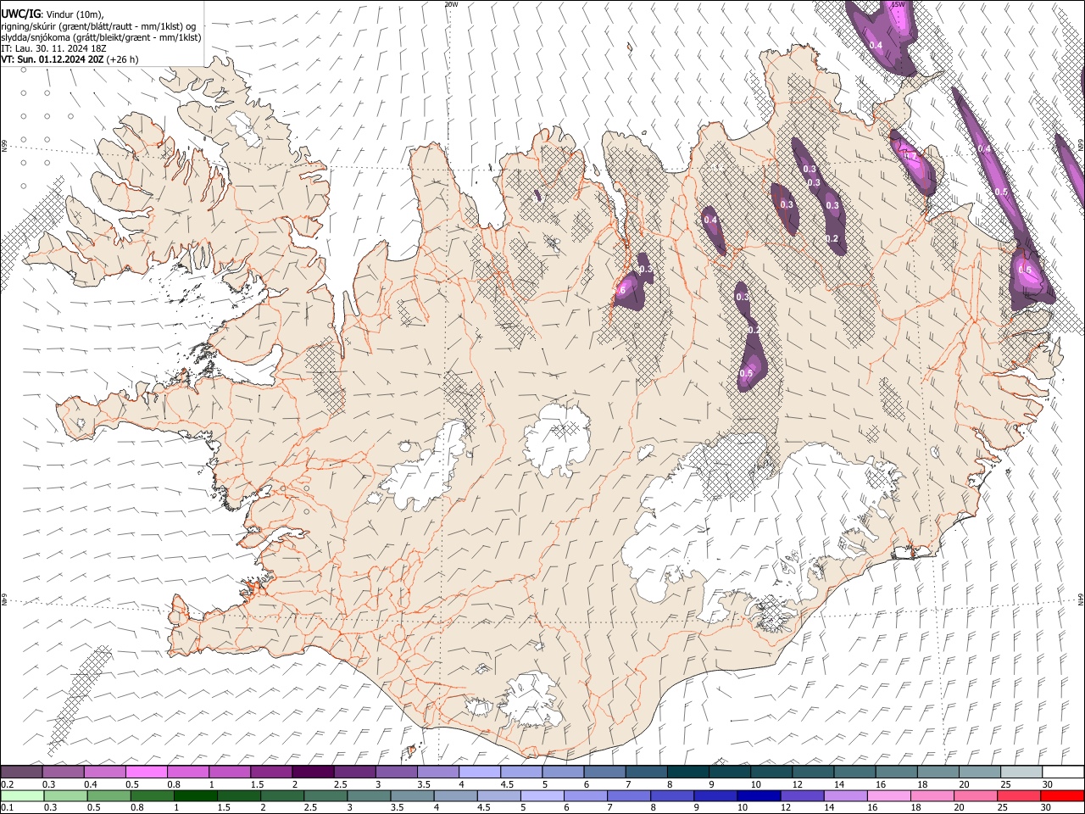The image size is (1085, 814).
Task: Click the '.6' precipitation value on the magenta blob
Action: coord(622,291)
